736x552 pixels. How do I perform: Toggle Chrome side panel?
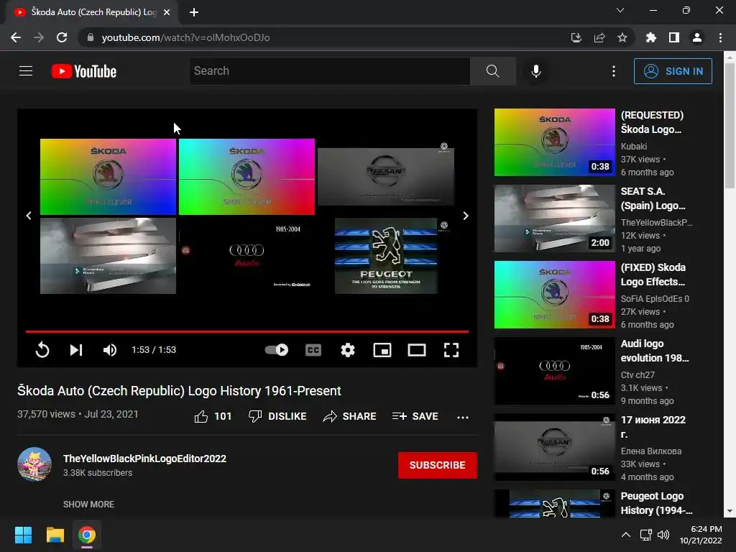(674, 37)
